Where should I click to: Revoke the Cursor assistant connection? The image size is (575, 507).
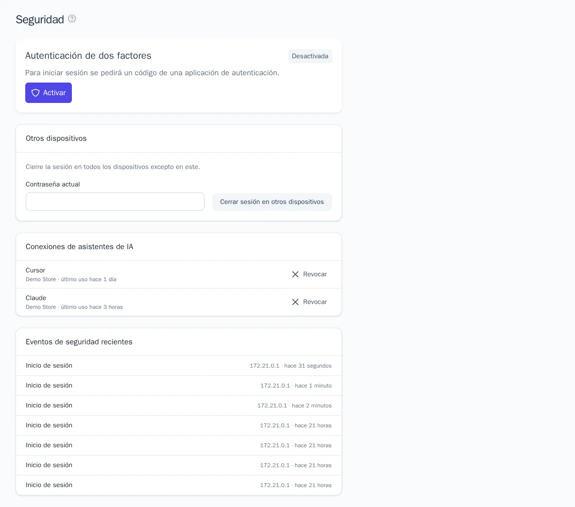coord(309,274)
